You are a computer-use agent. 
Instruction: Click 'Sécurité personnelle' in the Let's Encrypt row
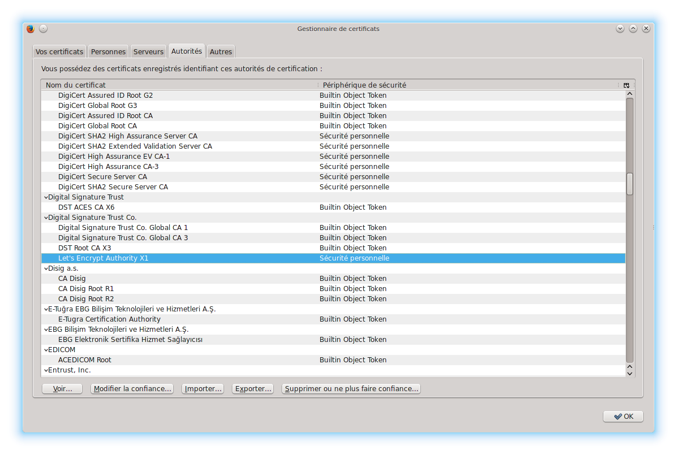[x=355, y=258]
